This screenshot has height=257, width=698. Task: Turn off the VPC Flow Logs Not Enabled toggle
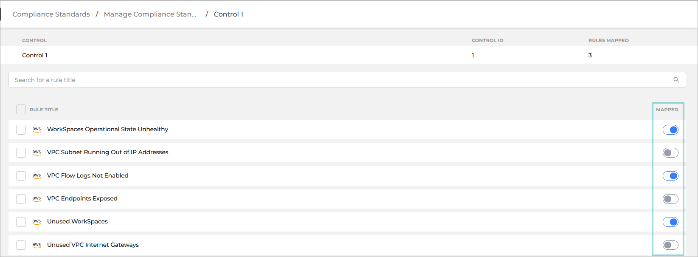point(670,175)
